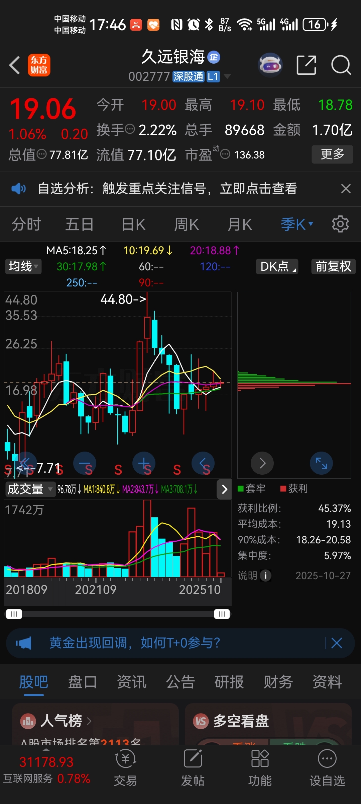Select the 资讯 tab

click(131, 682)
